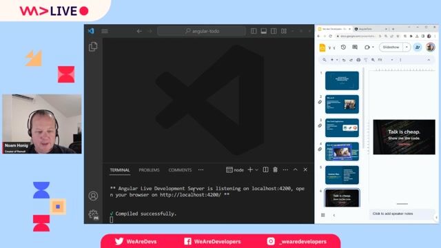Redo in Slides toolbar
This screenshot has width=441, height=248.
point(351,60)
